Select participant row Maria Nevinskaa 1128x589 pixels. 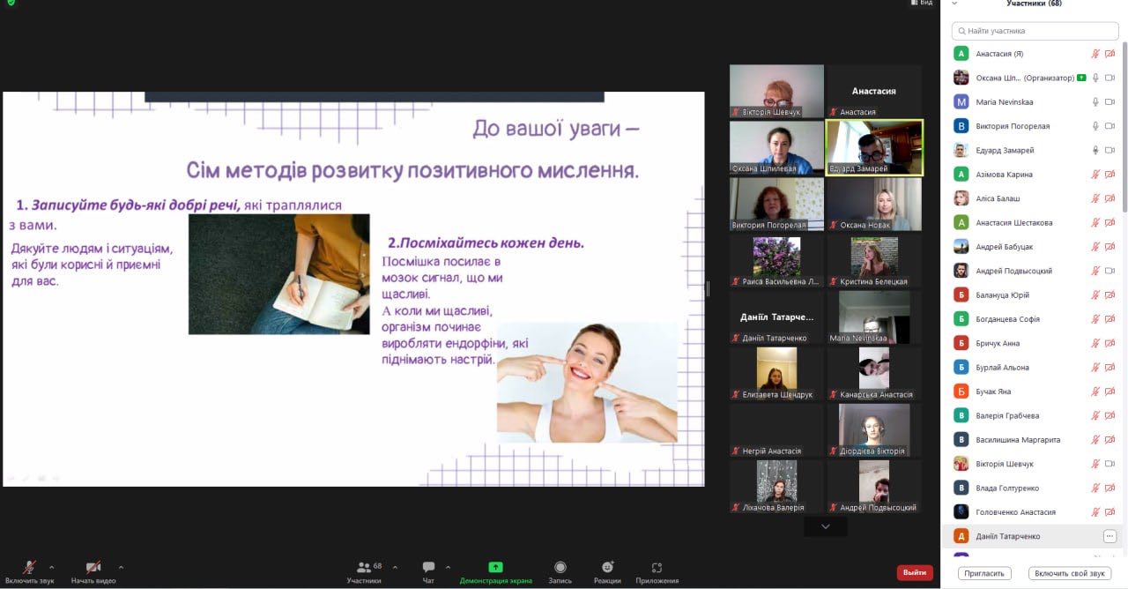coord(1032,102)
